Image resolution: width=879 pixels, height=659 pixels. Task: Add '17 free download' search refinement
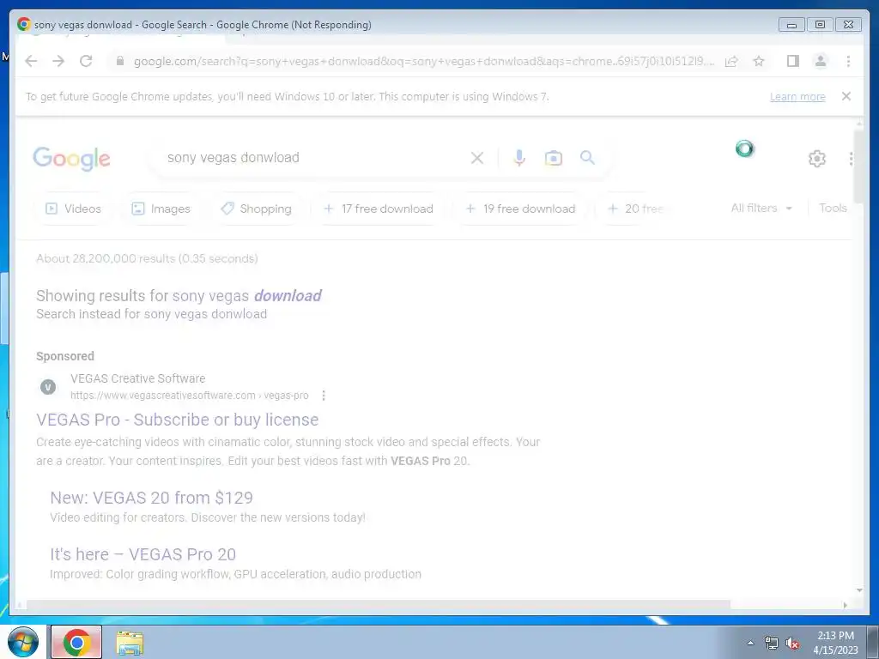379,209
